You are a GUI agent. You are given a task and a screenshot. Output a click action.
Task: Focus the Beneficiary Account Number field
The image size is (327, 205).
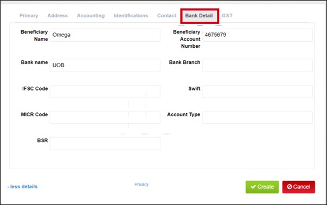(258, 35)
